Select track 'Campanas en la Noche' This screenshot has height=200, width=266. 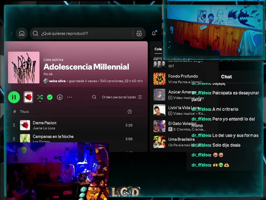point(53,136)
